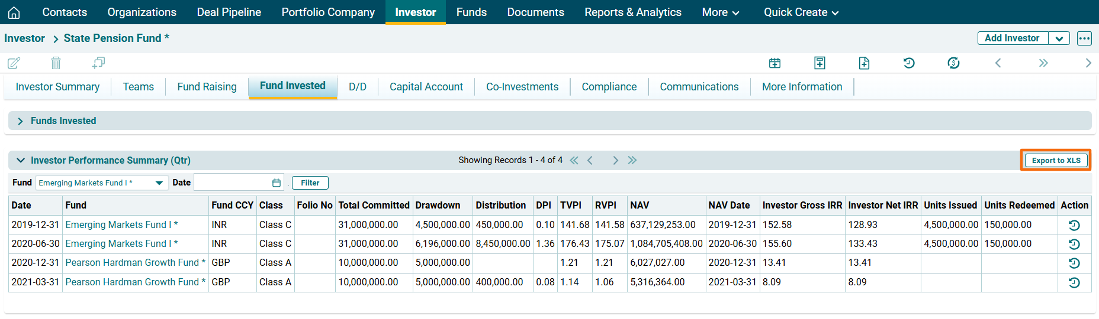1099x319 pixels.
Task: Open the date picker calendar icon
Action: [276, 183]
